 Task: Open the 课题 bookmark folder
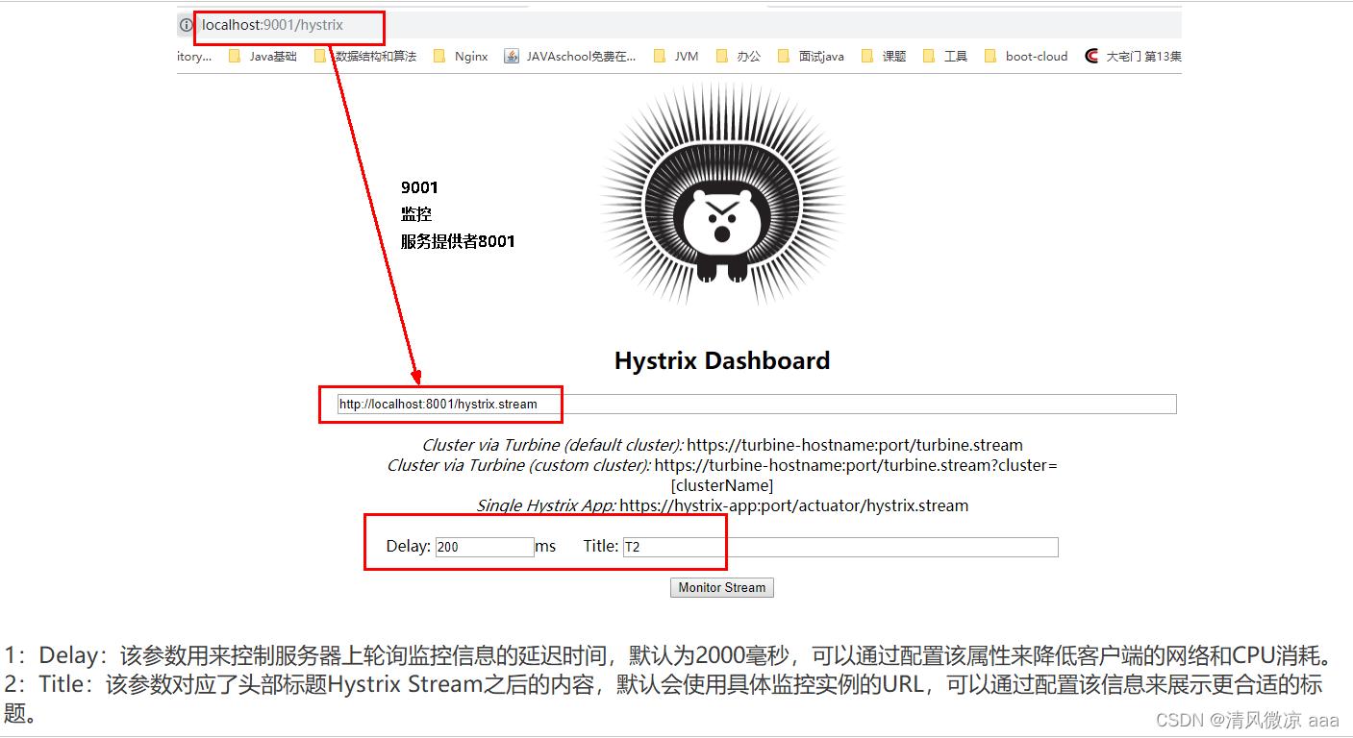(884, 57)
